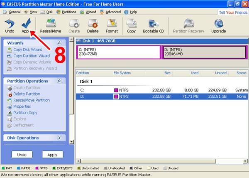Click the NTFS legend color swatch
Image resolution: width=249 pixels, height=178 pixels.
coord(37,168)
